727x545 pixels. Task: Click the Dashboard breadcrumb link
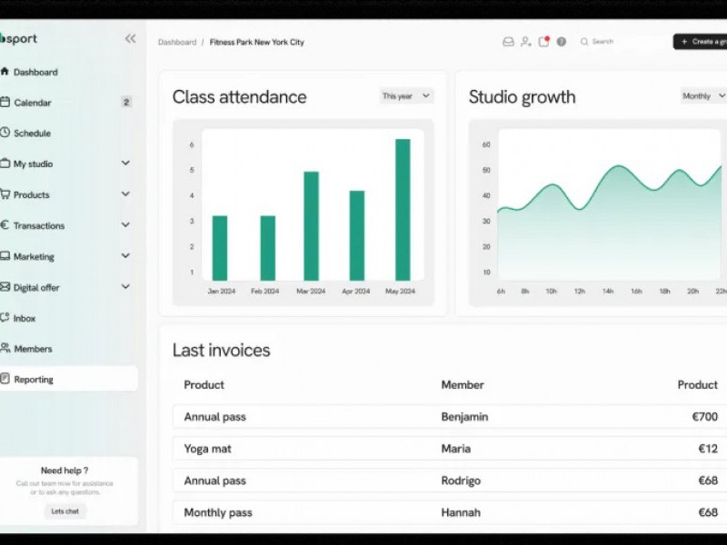(x=176, y=43)
